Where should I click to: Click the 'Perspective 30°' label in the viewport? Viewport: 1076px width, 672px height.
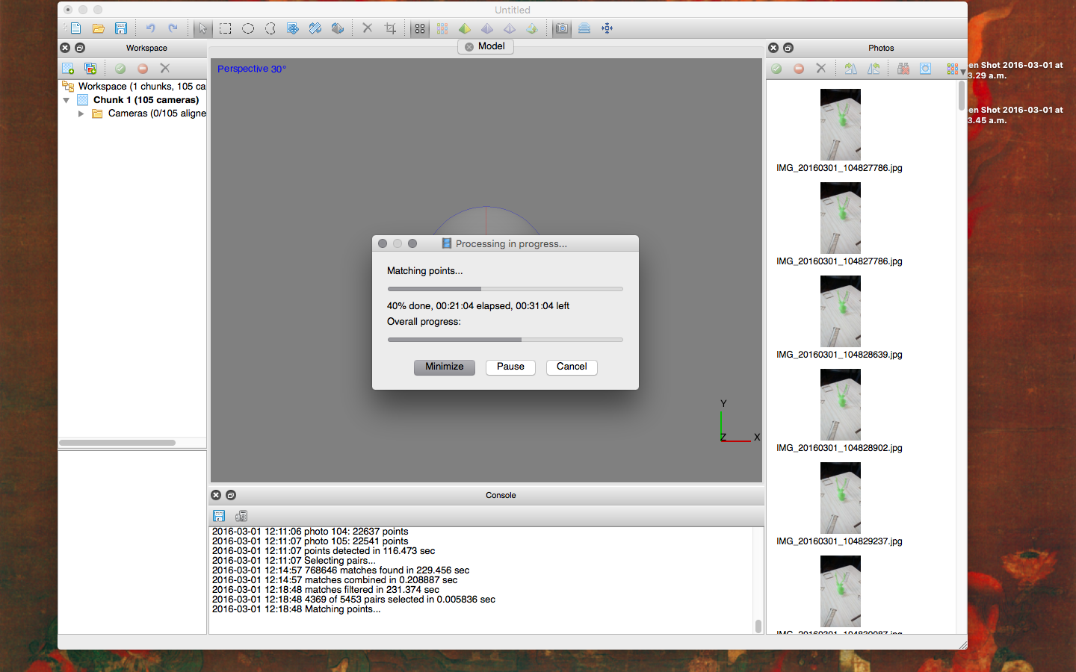252,69
